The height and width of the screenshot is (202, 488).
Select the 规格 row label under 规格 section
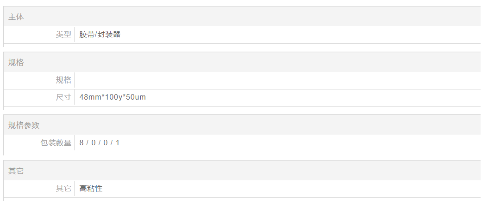click(x=63, y=80)
